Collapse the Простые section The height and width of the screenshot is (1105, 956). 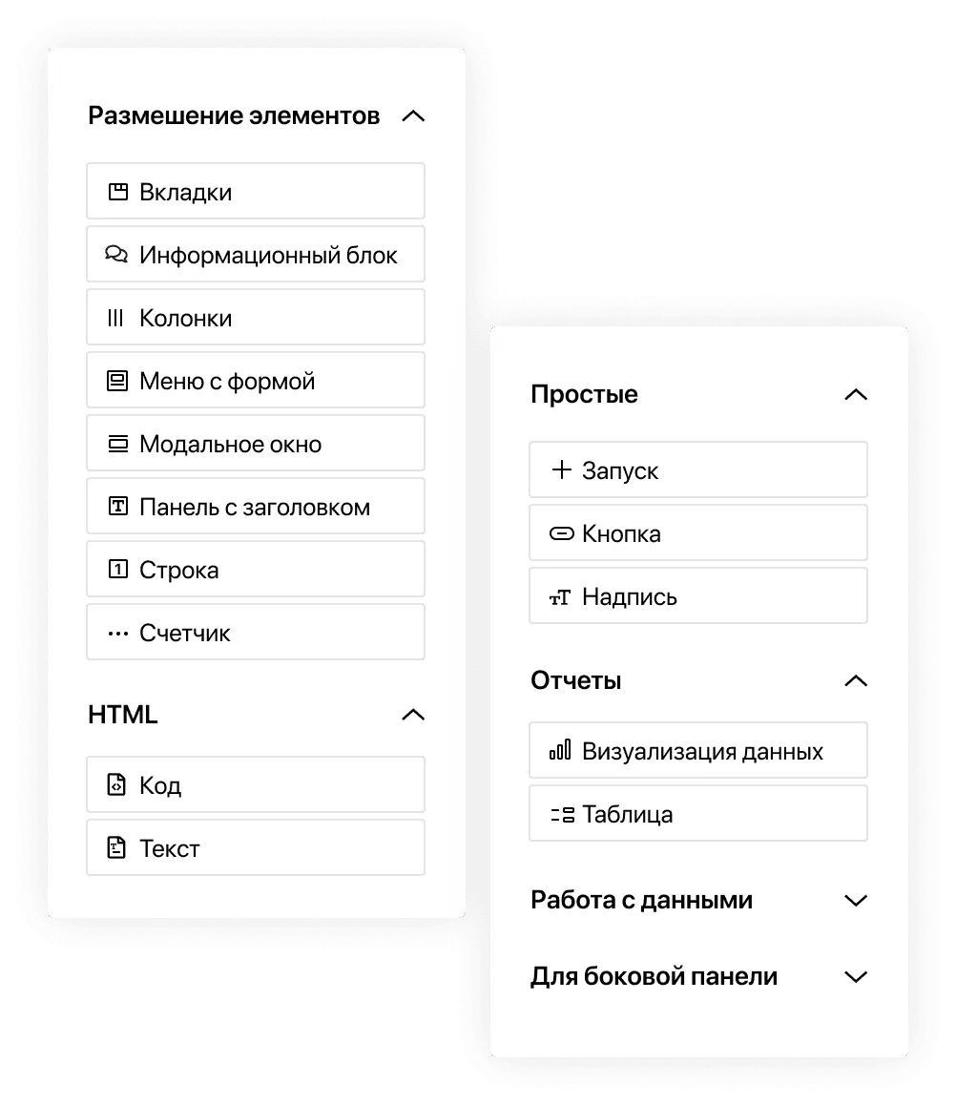click(856, 394)
